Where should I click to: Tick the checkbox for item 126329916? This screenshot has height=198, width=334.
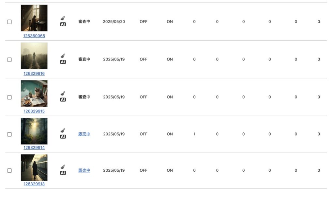pyautogui.click(x=9, y=59)
